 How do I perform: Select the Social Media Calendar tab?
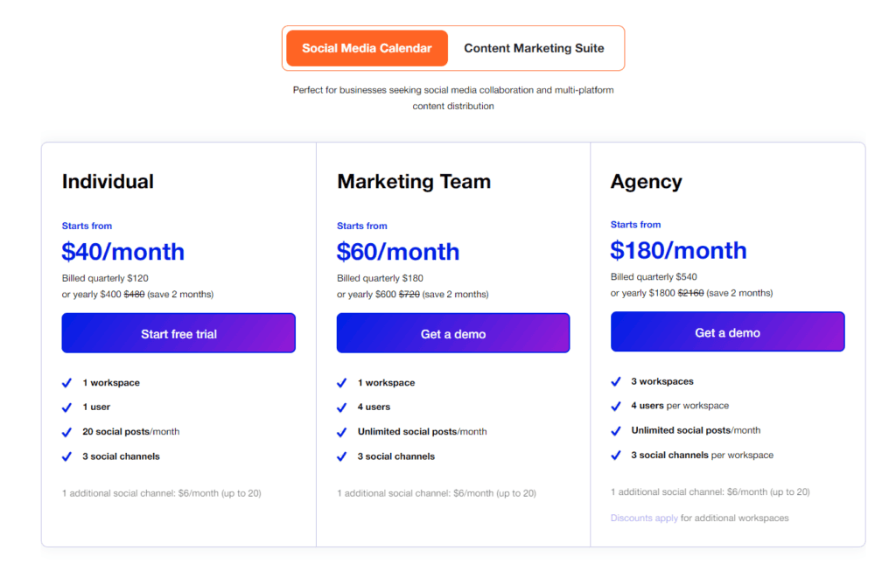366,48
